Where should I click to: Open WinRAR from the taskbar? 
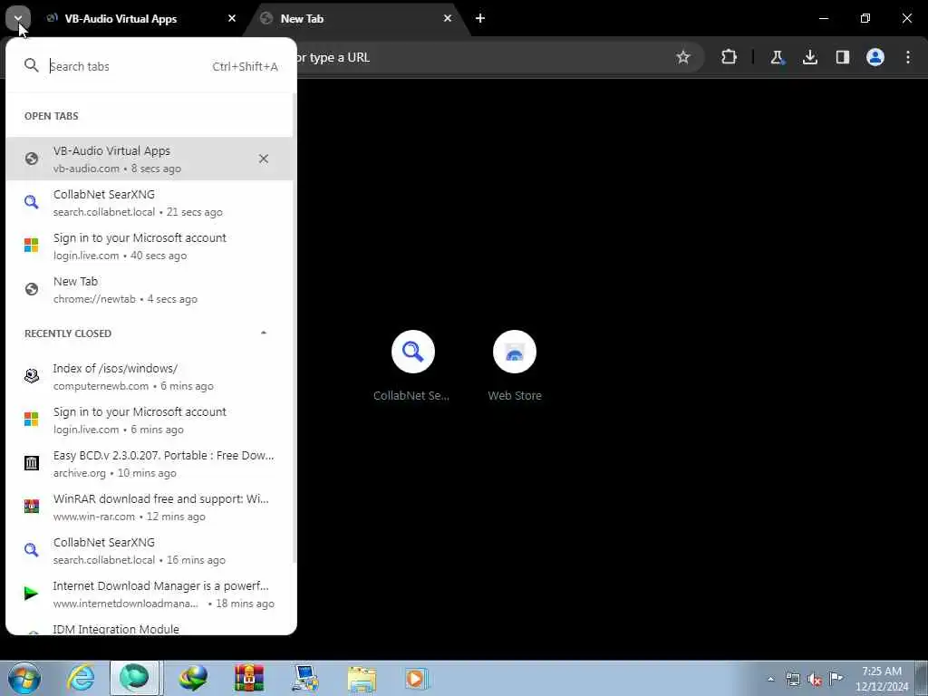tap(249, 678)
